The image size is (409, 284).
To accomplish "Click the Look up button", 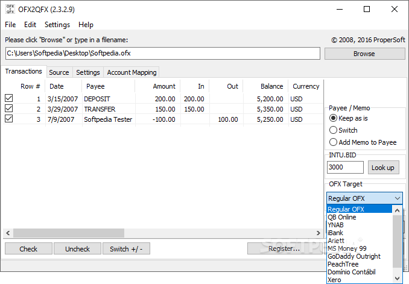I will 383,168.
